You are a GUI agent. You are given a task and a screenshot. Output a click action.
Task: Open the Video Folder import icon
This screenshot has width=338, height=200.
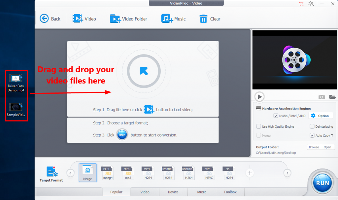(x=115, y=18)
